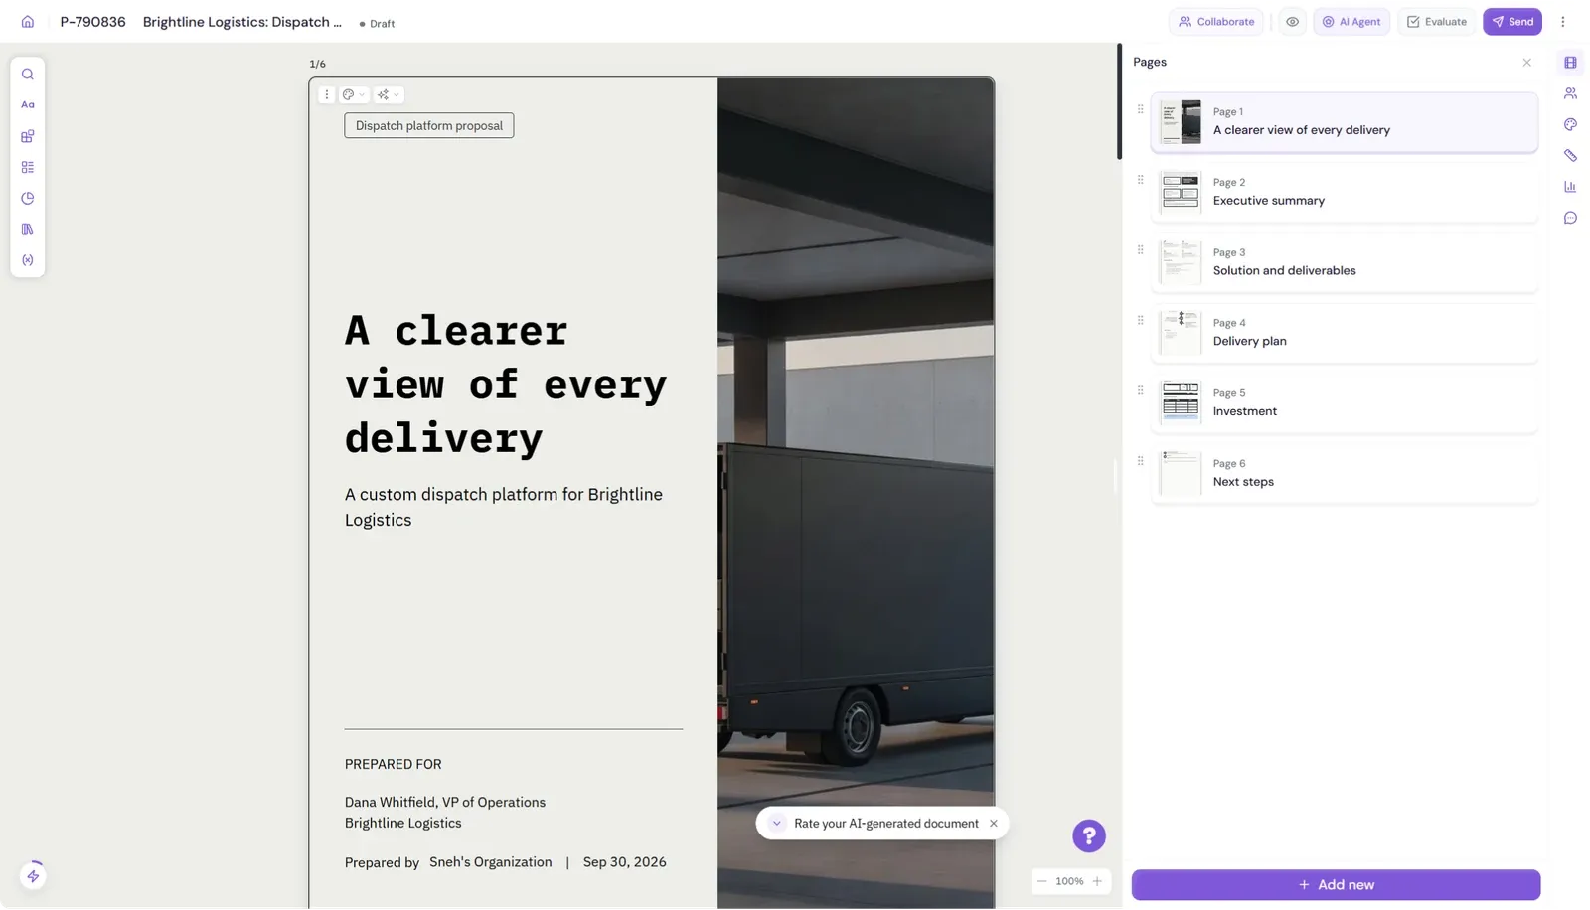The width and height of the screenshot is (1590, 910).
Task: Expand the Rate your AI-generated document chevron
Action: [x=777, y=824]
